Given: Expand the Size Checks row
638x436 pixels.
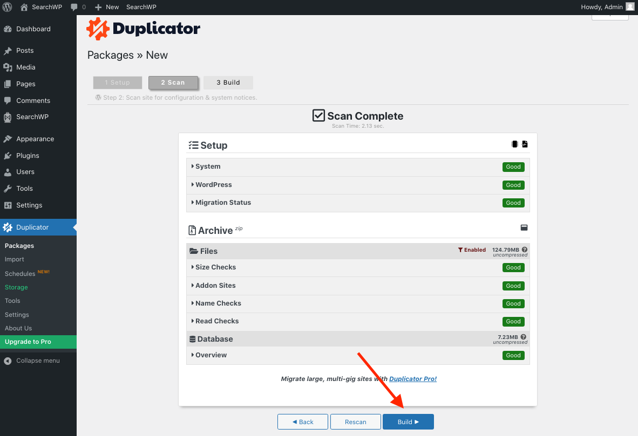Looking at the screenshot, I should point(215,267).
